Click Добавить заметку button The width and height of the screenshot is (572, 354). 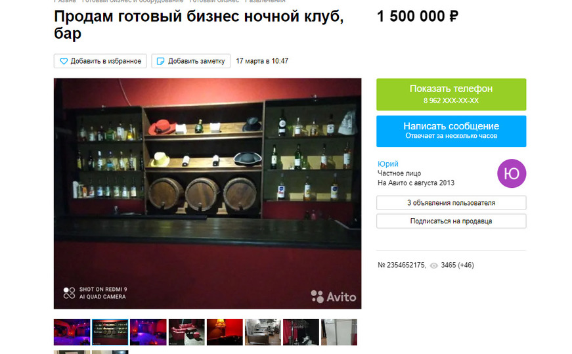click(191, 61)
